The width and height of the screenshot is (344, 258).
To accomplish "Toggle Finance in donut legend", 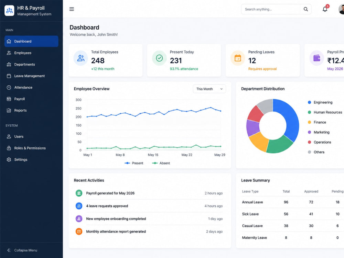I will pos(317,122).
